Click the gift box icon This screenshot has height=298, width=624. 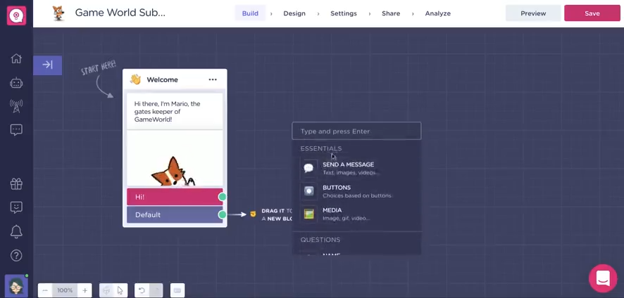(16, 183)
